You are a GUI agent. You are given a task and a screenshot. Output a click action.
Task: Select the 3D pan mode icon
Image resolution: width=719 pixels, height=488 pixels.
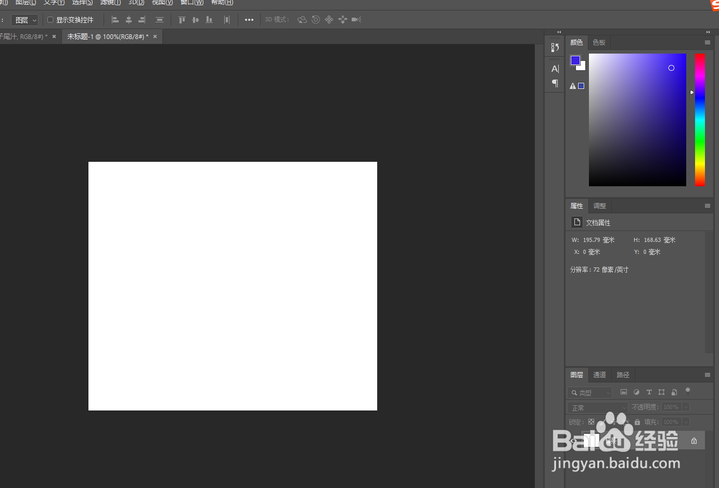329,20
